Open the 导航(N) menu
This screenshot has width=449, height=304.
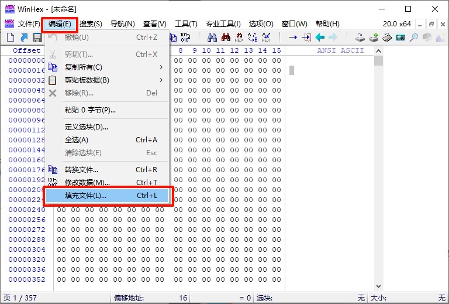pyautogui.click(x=123, y=24)
